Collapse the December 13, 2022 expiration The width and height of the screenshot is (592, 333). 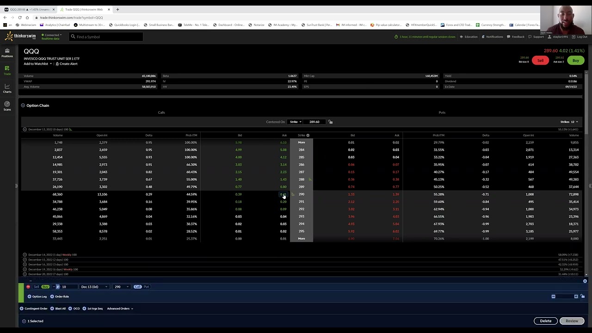tap(25, 129)
